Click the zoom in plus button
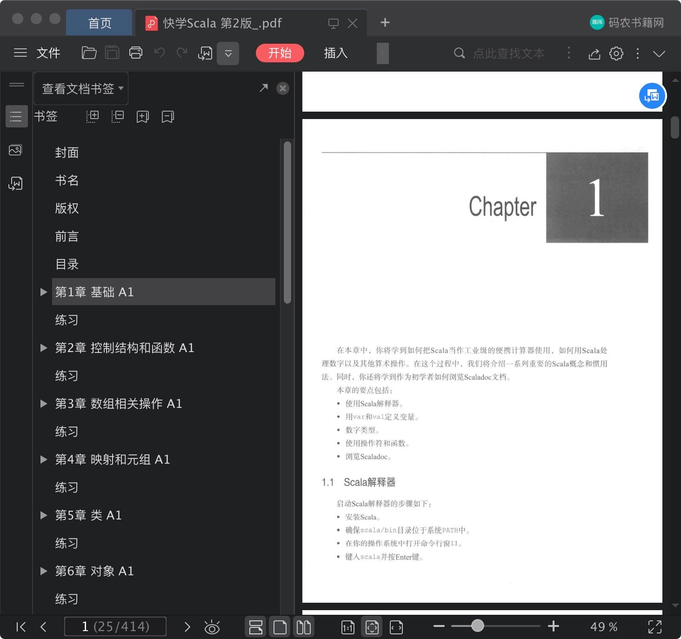 pos(554,626)
